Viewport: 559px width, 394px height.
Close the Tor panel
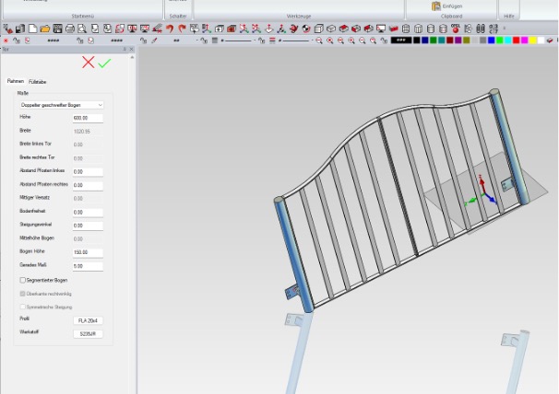pyautogui.click(x=132, y=51)
